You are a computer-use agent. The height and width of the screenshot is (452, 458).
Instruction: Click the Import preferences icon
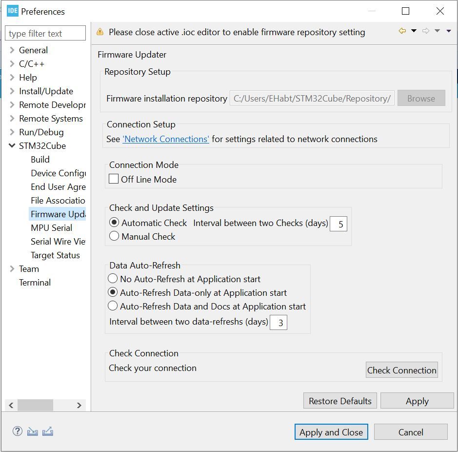click(32, 431)
